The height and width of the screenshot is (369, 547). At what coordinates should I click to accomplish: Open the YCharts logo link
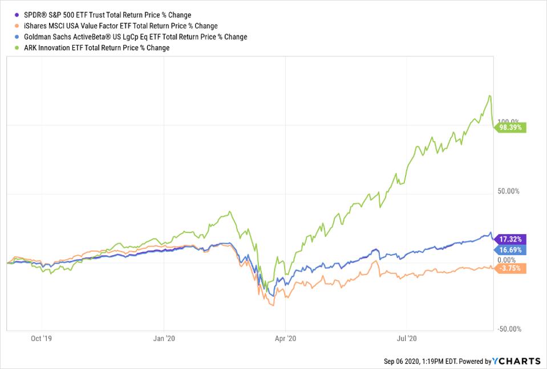point(517,361)
